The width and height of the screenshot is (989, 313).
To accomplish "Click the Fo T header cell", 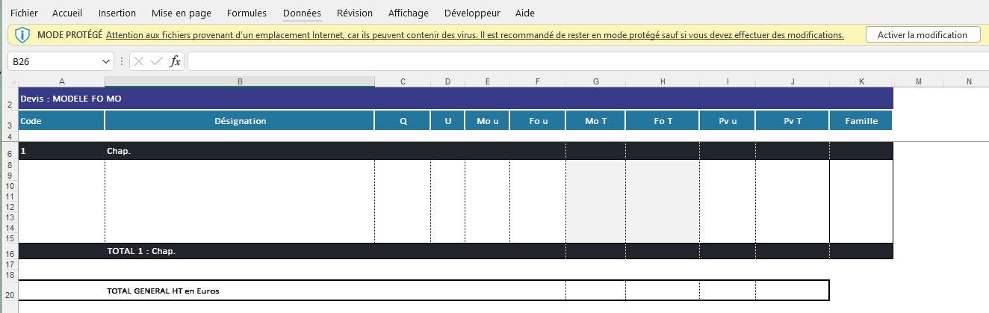I will (663, 121).
